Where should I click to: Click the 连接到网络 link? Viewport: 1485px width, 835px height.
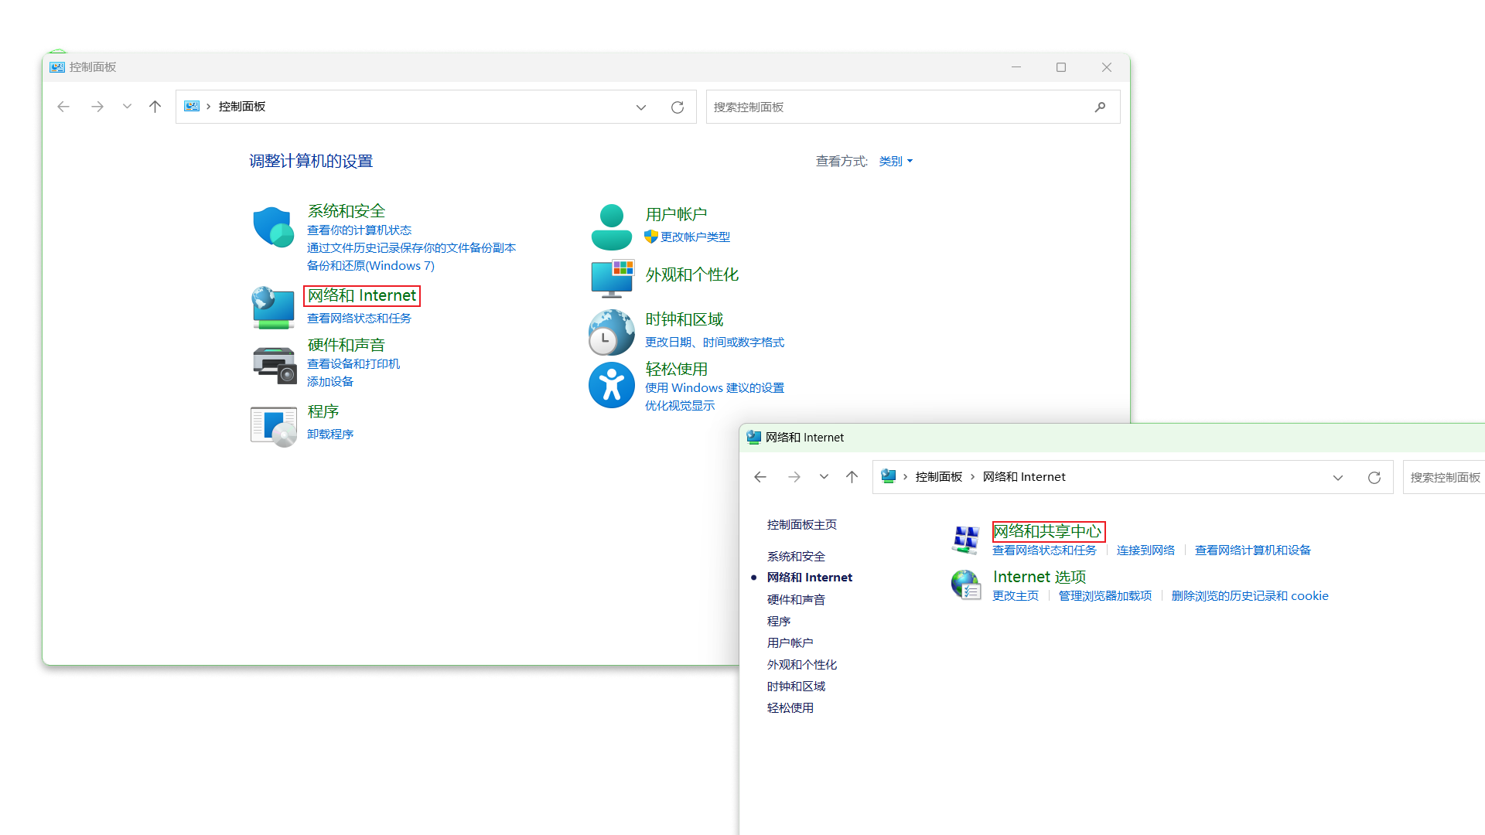pyautogui.click(x=1145, y=550)
